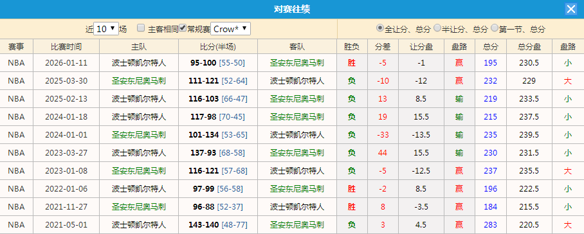
Task: Click the handicap value -13.5
Action: [x=421, y=134]
